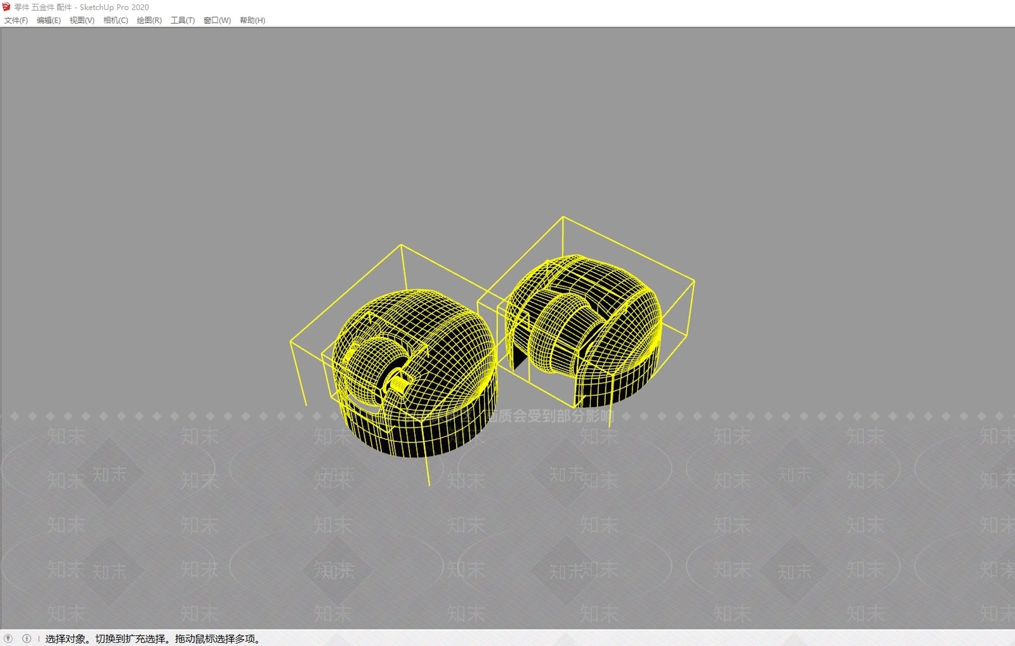Click the SketchUp logo in the title bar

pyautogui.click(x=6, y=7)
